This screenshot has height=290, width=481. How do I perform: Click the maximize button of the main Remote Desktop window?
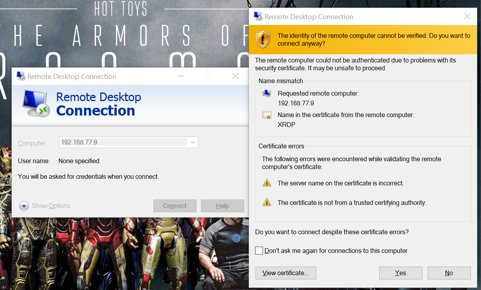pyautogui.click(x=208, y=76)
